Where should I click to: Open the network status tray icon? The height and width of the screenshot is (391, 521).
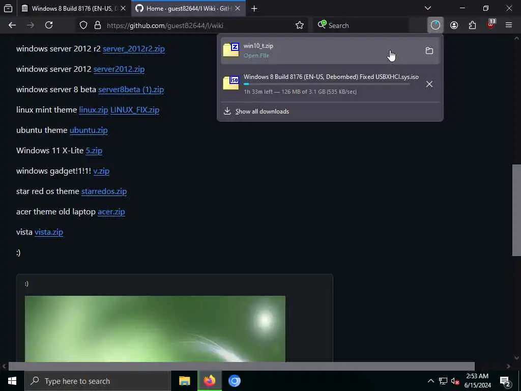(443, 381)
